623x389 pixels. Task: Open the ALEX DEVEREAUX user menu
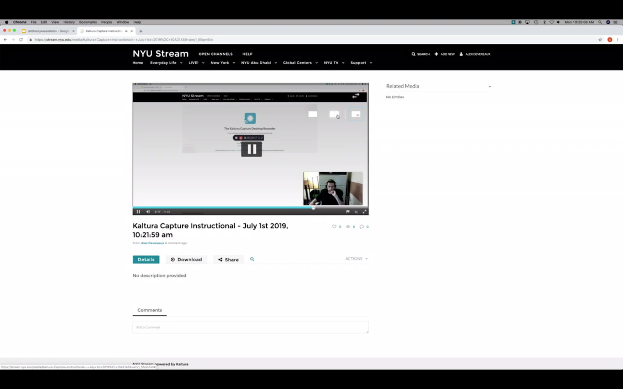coord(475,54)
